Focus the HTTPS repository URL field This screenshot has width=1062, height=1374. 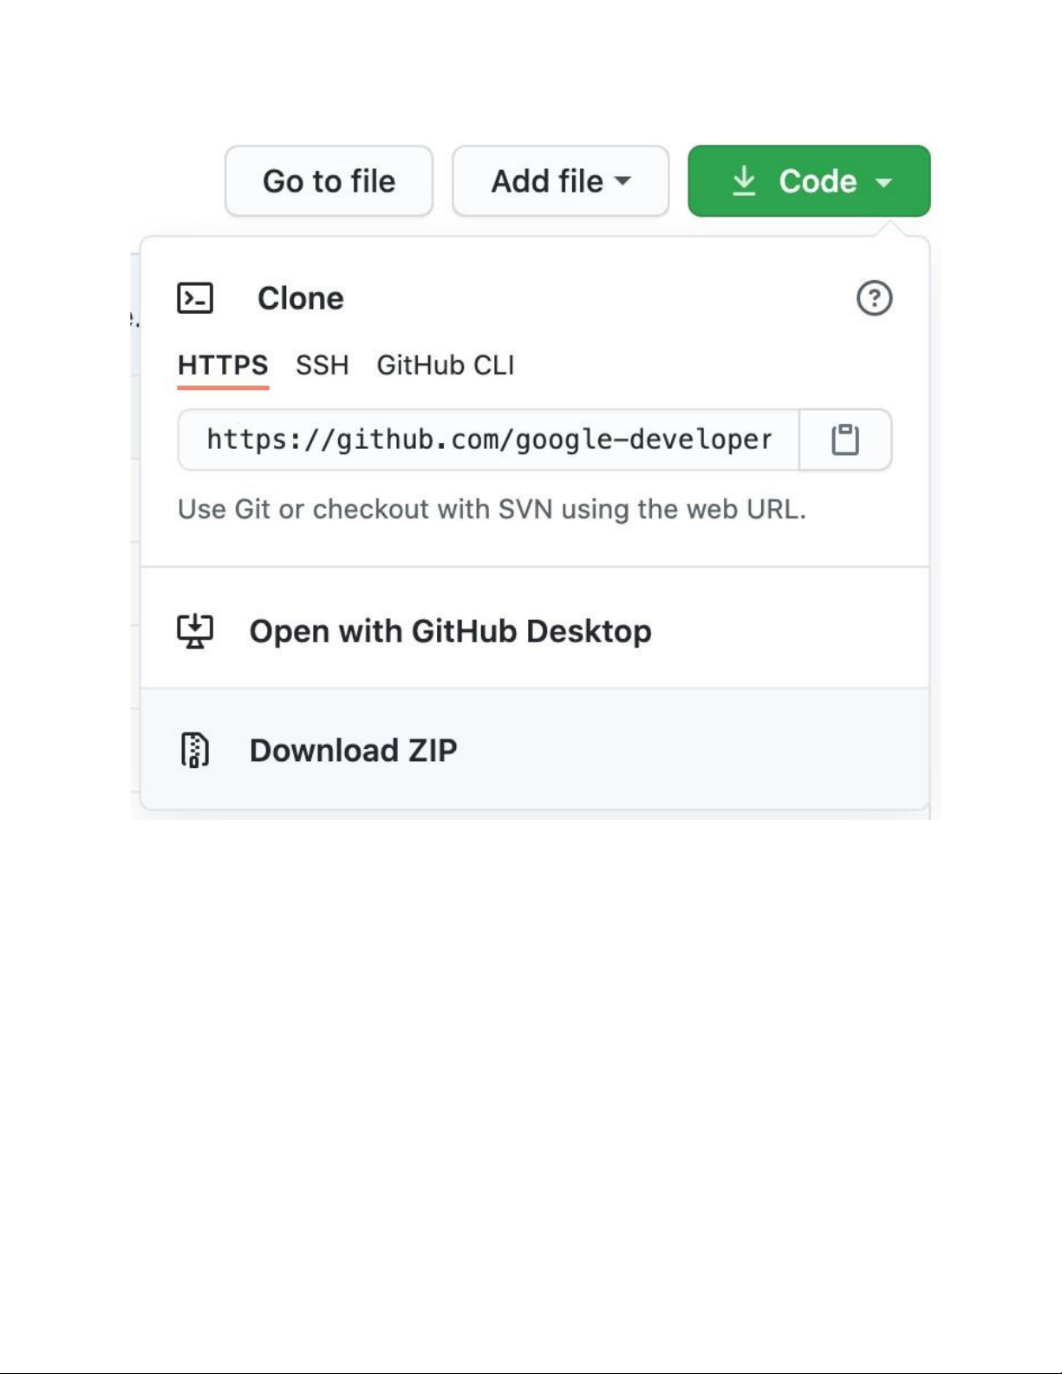(489, 440)
